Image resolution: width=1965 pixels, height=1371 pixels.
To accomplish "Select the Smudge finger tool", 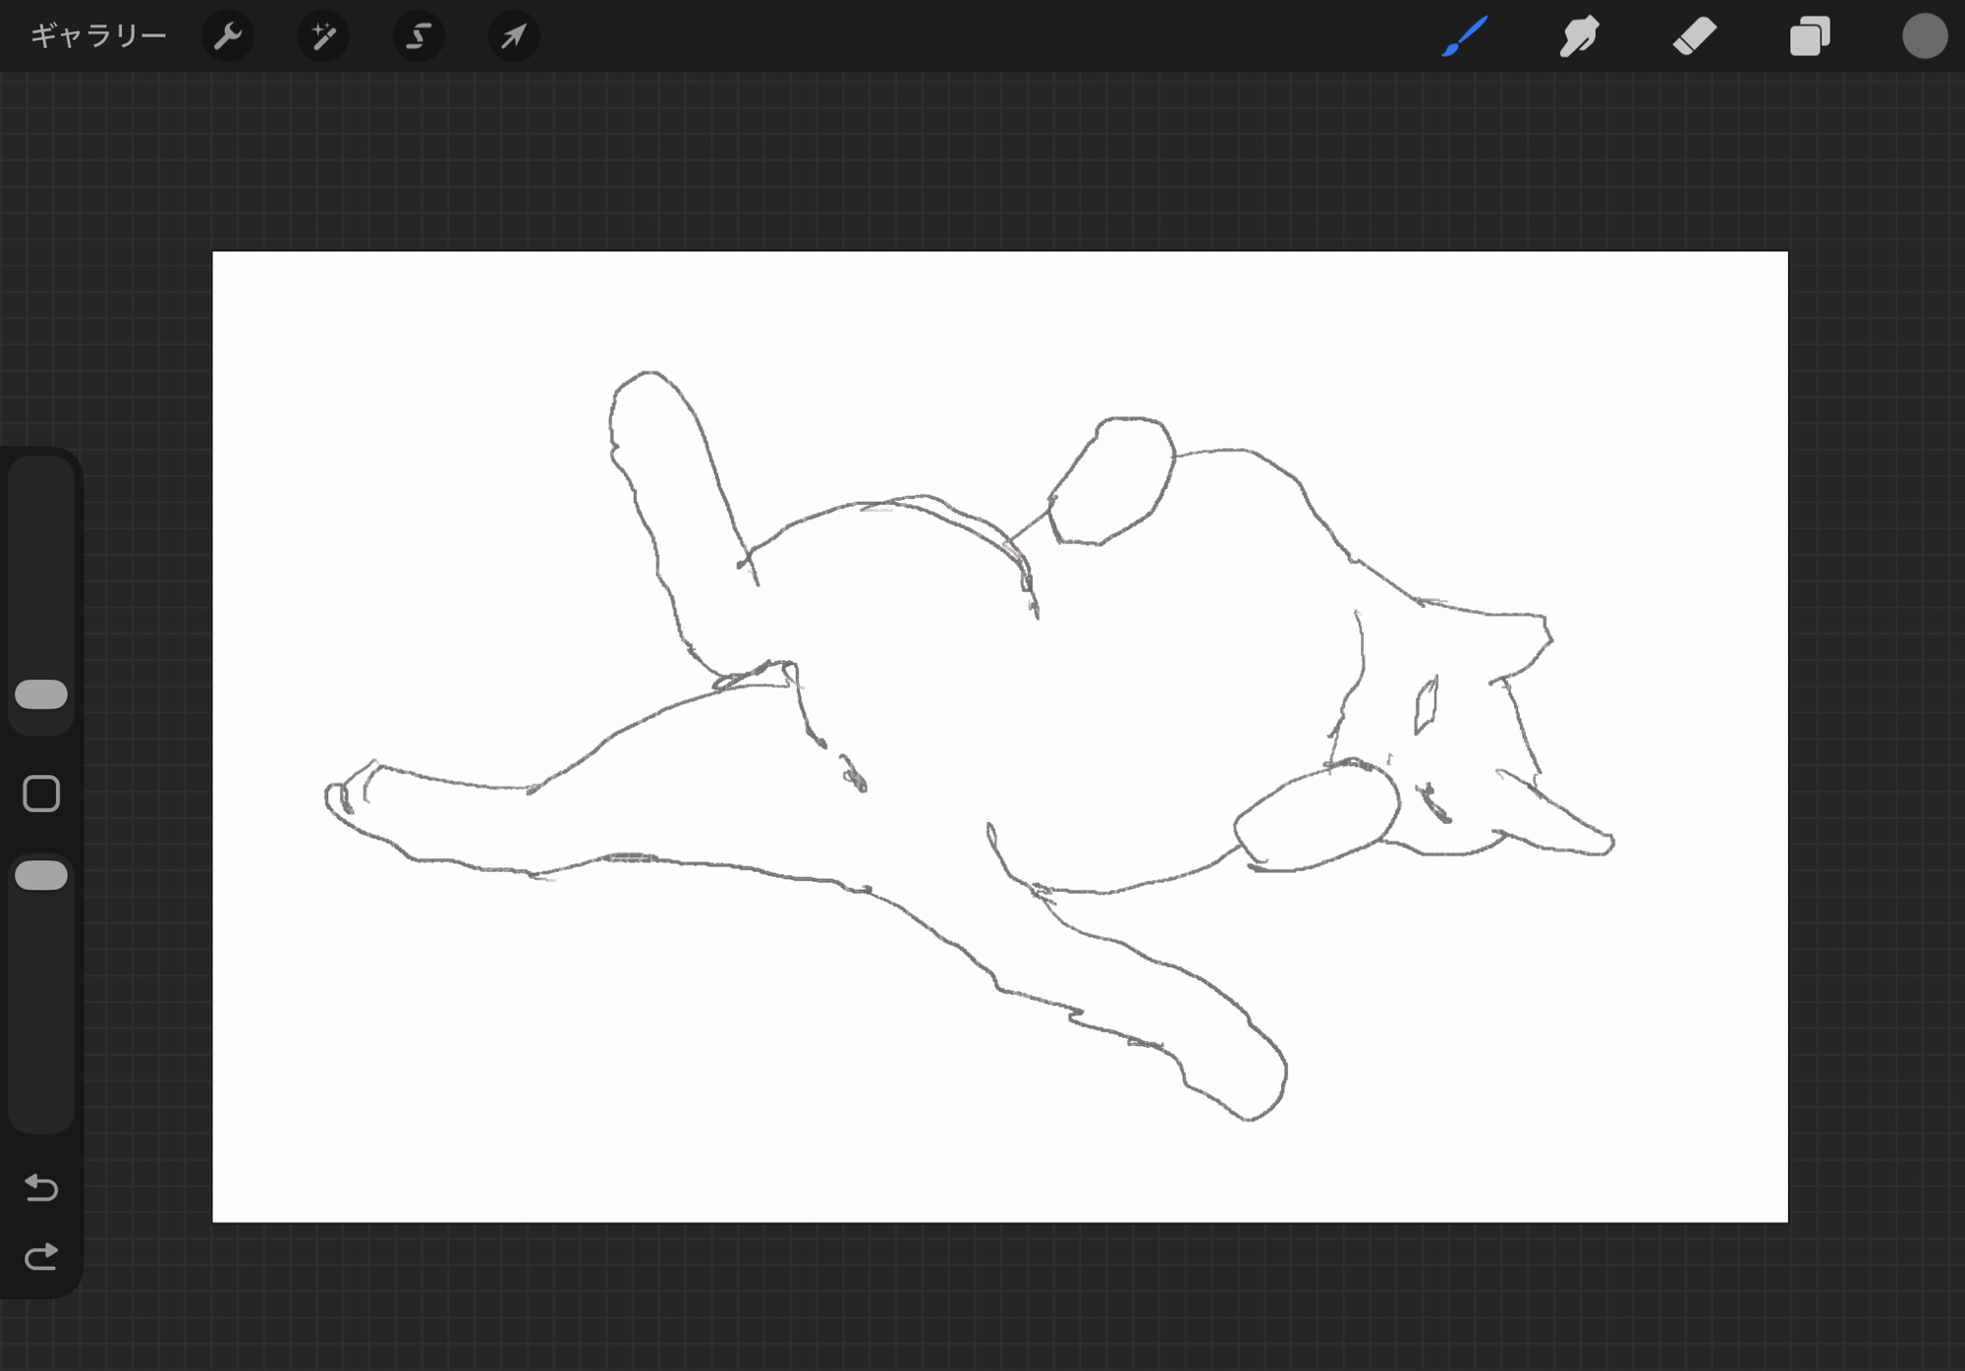I will point(1579,36).
